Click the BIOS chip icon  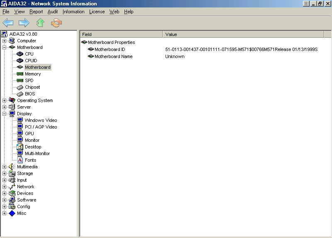tap(20, 94)
